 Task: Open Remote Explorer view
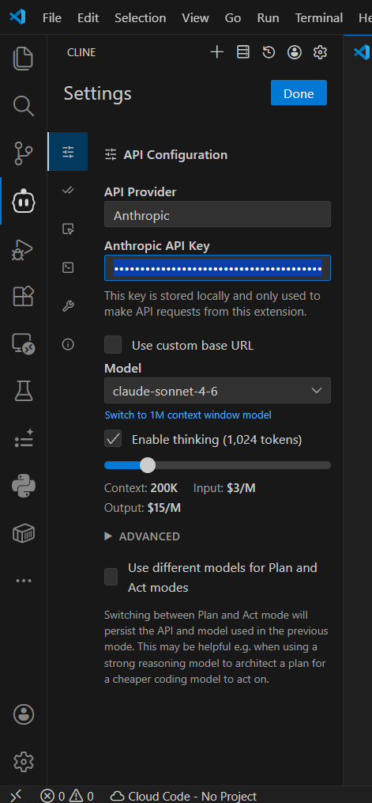tap(24, 344)
